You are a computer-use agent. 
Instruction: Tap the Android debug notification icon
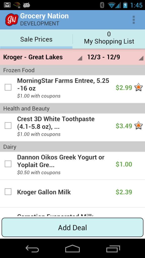(x=26, y=5)
